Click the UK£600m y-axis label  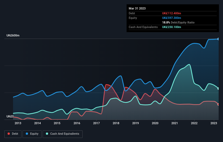(x=13, y=35)
